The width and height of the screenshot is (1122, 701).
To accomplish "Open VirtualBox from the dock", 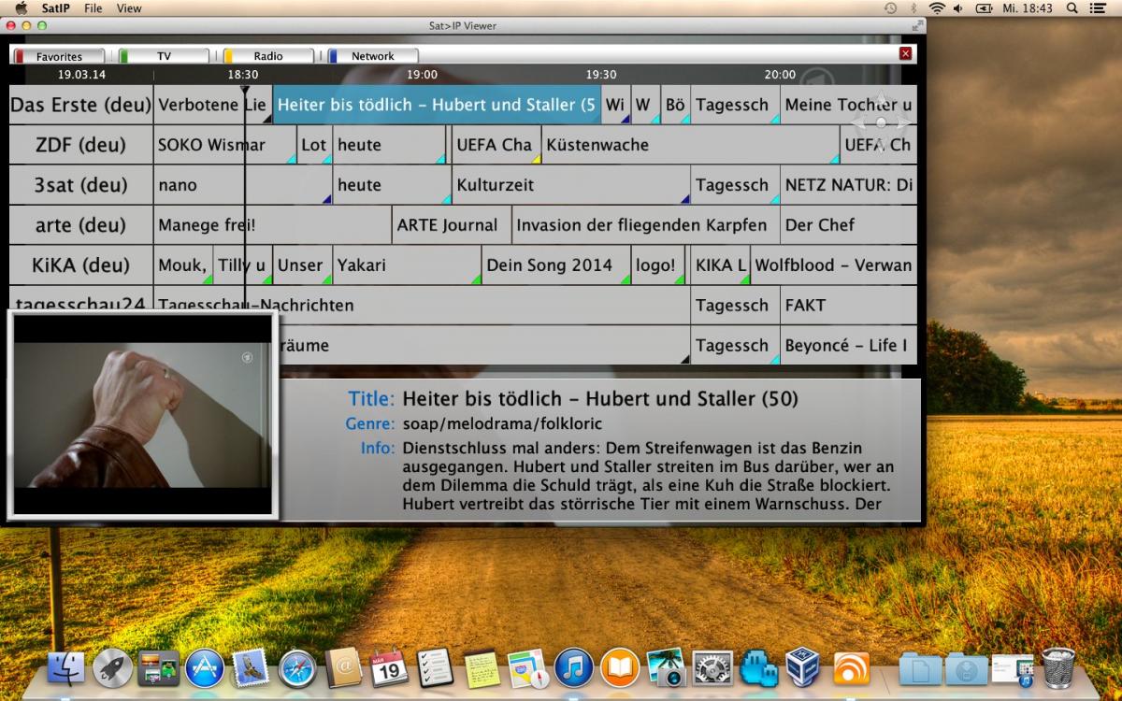I will pos(803,668).
